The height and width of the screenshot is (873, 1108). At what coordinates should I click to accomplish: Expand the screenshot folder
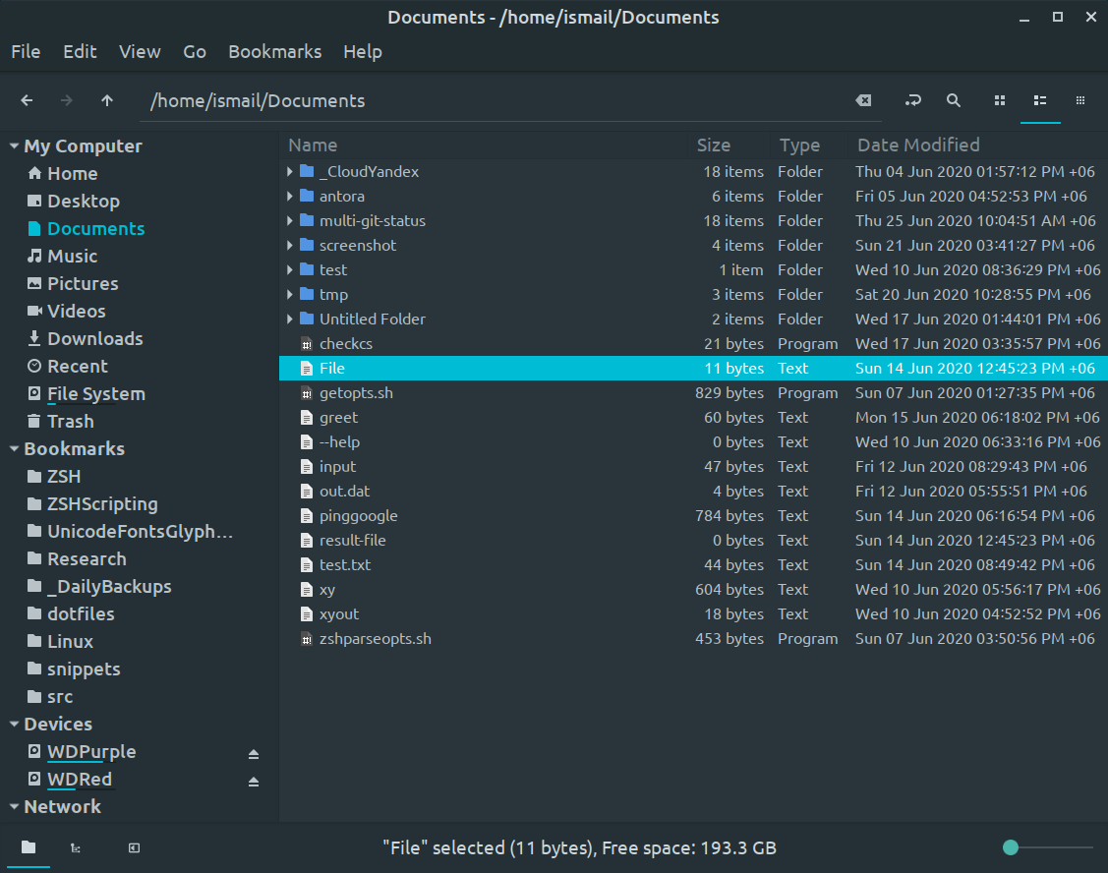(288, 245)
